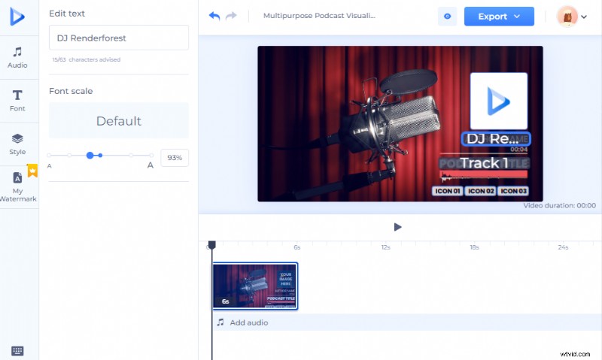Screen dimensions: 602x360
Task: Select the 6s scene thumbnail in timeline
Action: [255, 286]
